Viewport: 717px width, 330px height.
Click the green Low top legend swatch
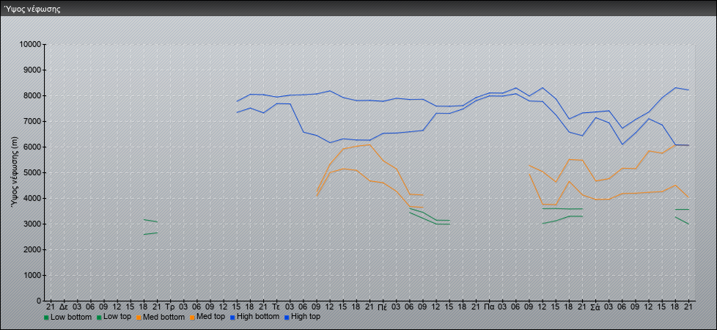(99, 318)
